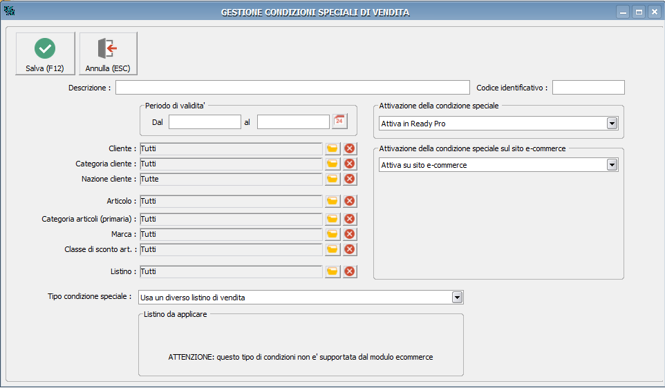Open the calendar date picker icon
665x388 pixels.
coord(339,122)
